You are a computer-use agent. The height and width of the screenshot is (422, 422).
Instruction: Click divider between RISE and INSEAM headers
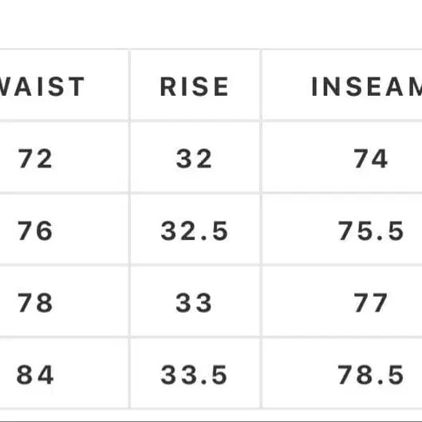(261, 85)
